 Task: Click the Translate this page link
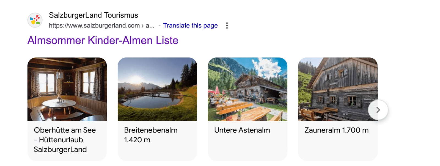tap(190, 26)
